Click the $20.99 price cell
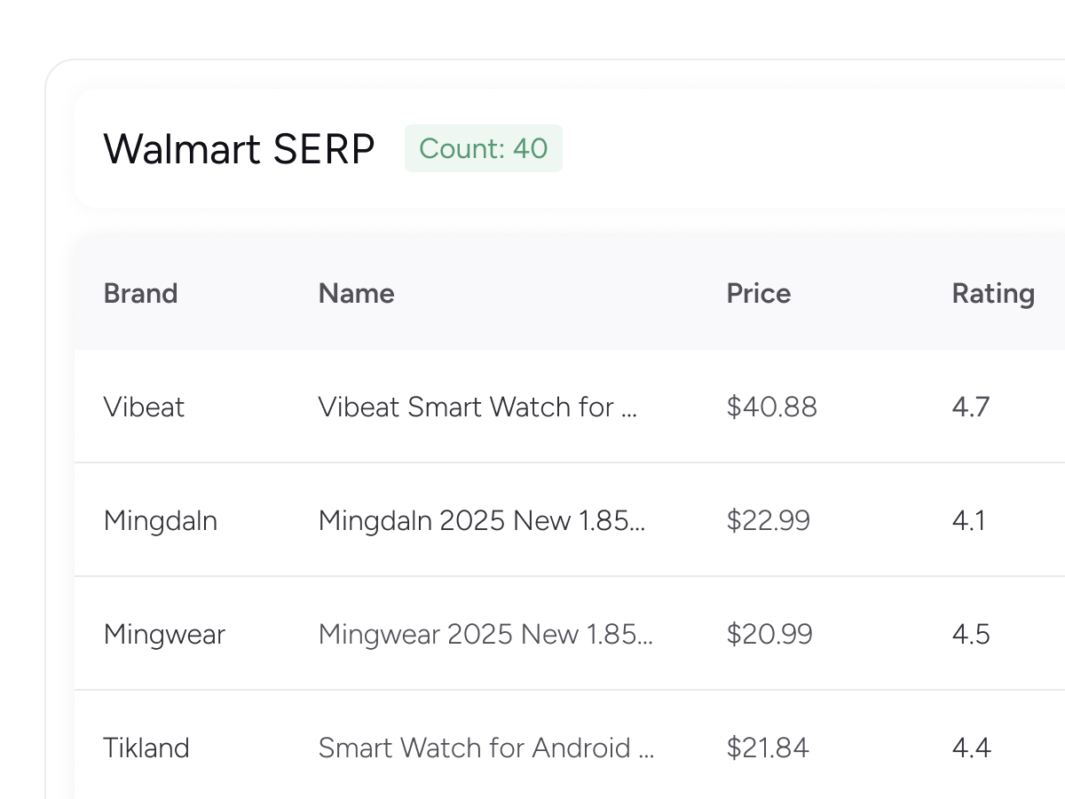 [x=769, y=634]
